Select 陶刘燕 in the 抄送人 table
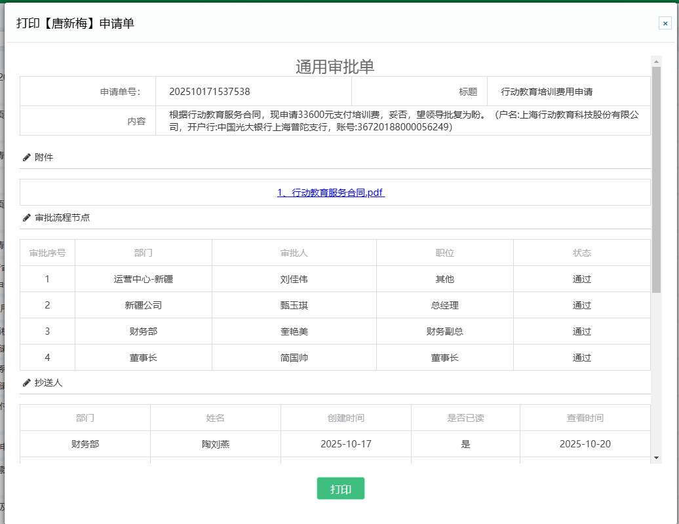This screenshot has width=679, height=524. (215, 444)
